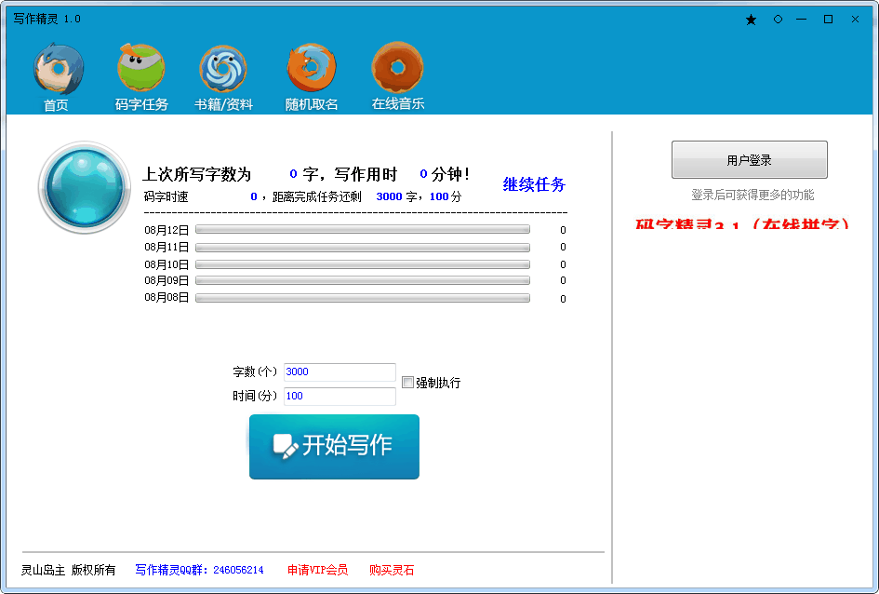Open the 书籍/资料 books icon
This screenshot has width=879, height=594.
[223, 70]
